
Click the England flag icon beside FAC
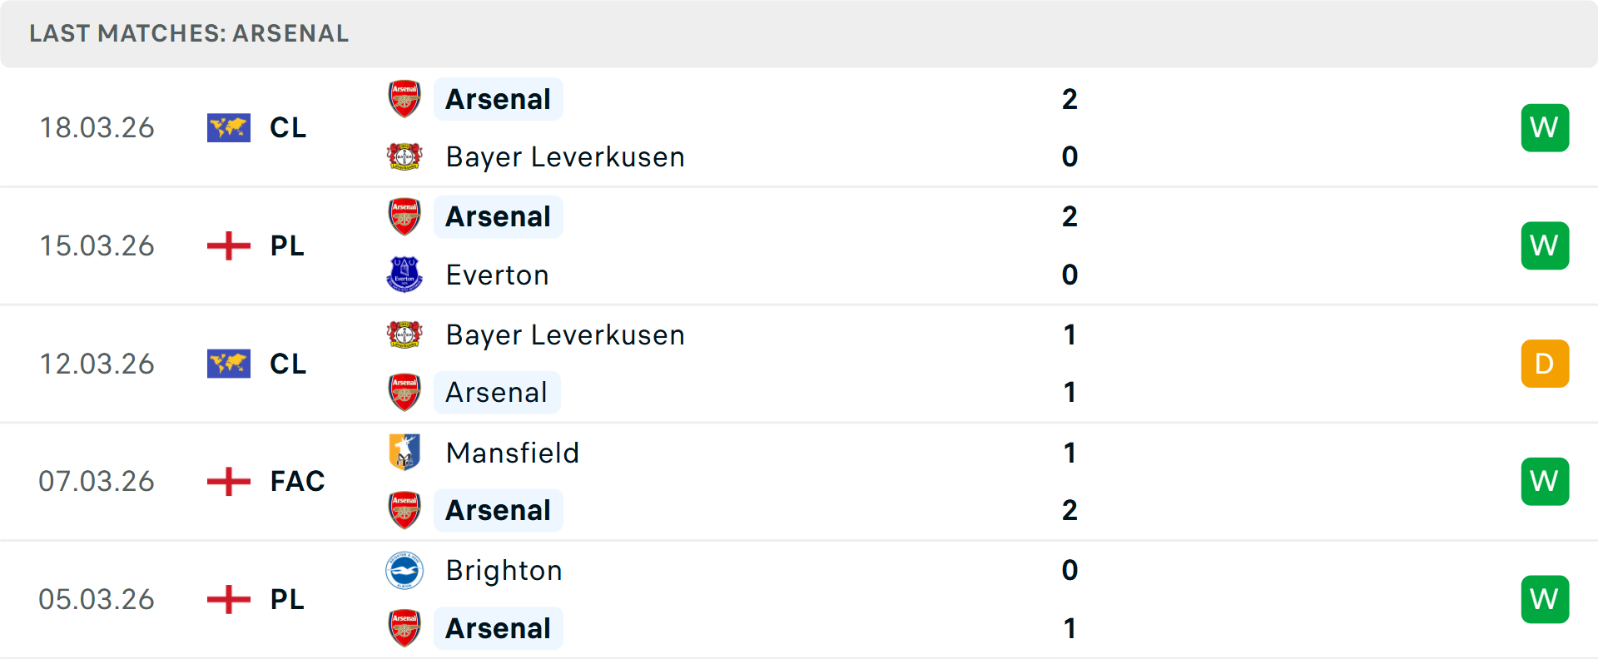[x=228, y=481]
